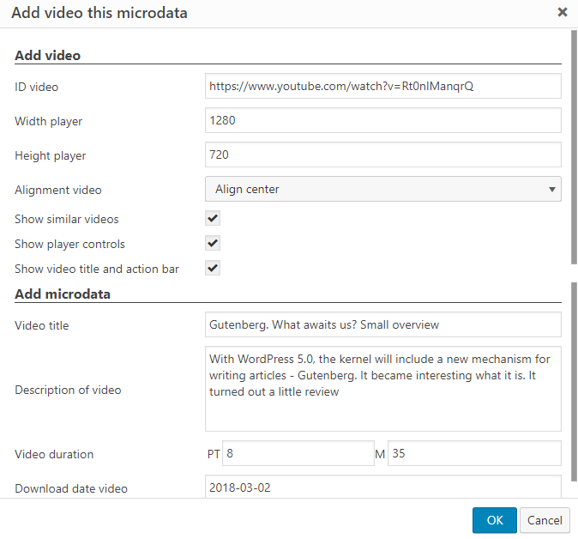Edit the Height player field

[383, 154]
